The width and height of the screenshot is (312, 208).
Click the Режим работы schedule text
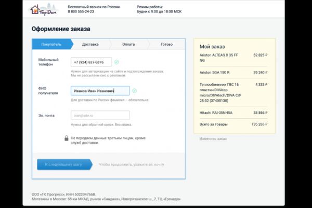[159, 9]
